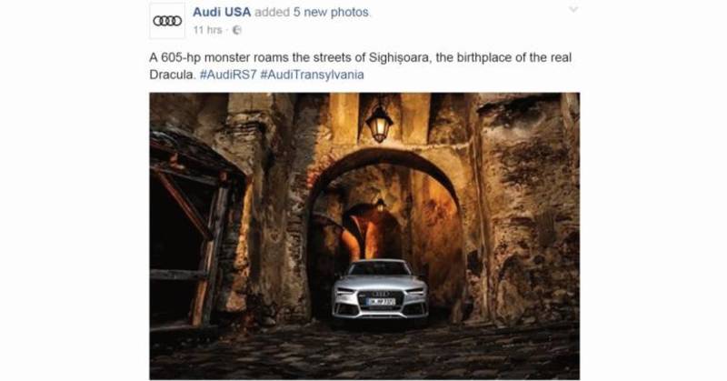Screen dimensions: 727x381
Task: Click the silver Audi RS7 in the photo
Action: pos(380,290)
